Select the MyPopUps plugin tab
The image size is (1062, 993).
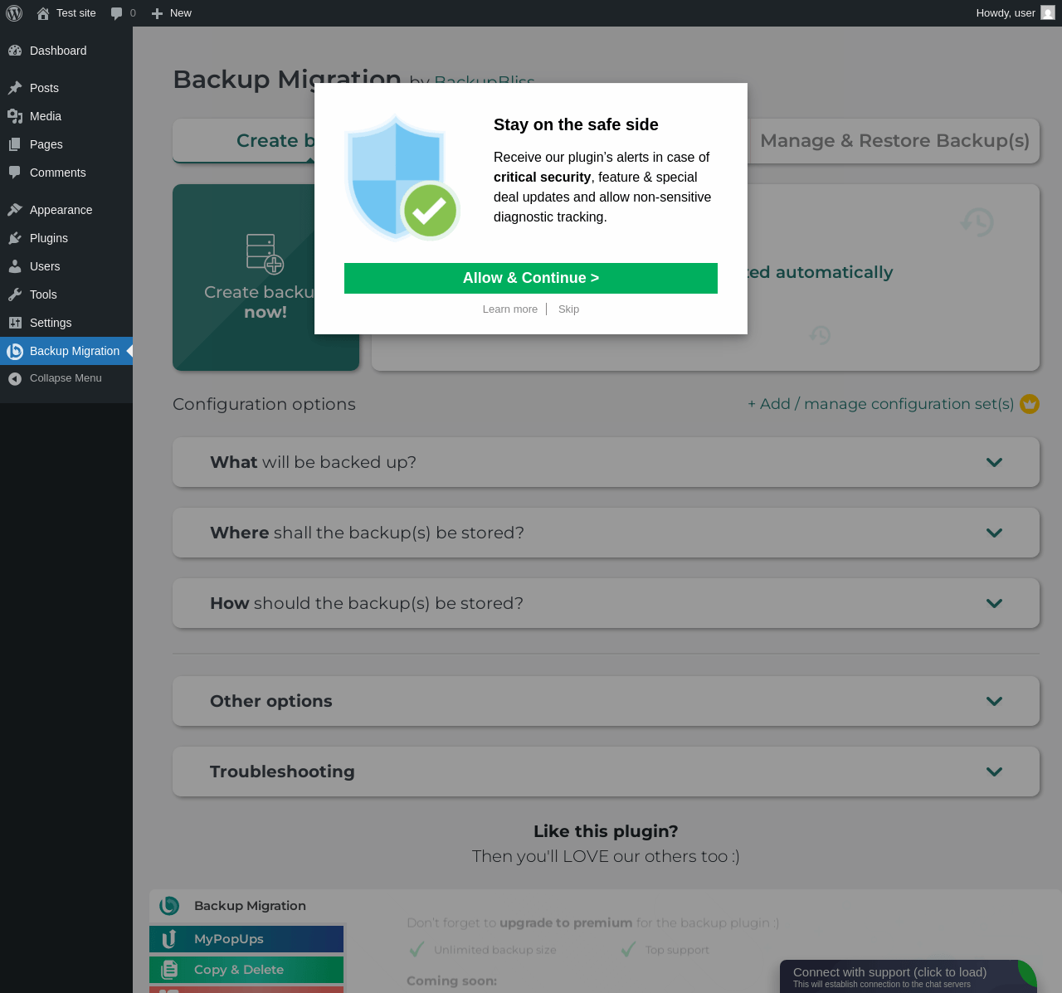click(246, 939)
